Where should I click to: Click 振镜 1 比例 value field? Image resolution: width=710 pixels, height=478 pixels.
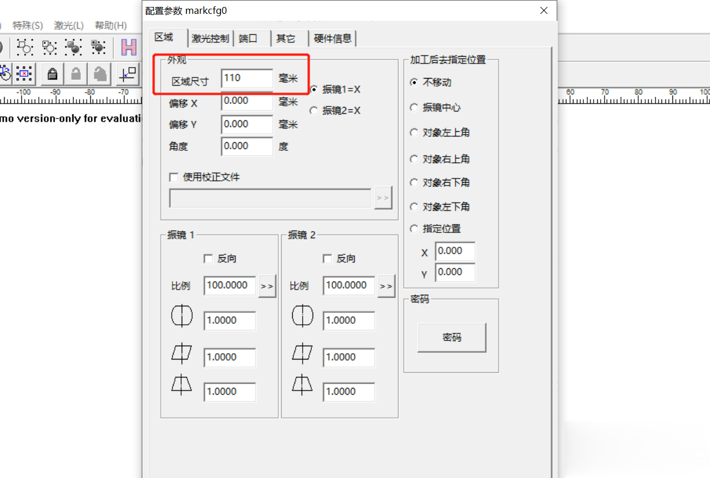pyautogui.click(x=230, y=286)
